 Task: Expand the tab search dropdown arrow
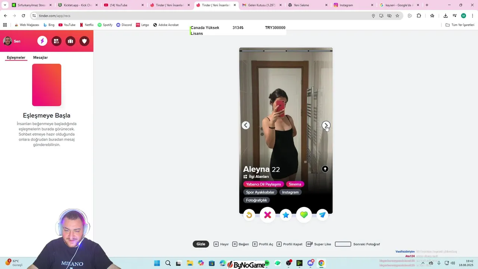point(5,5)
